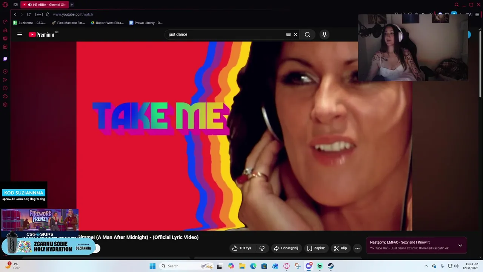The width and height of the screenshot is (483, 272).
Task: Share the video via Udostępnij
Action: click(286, 248)
